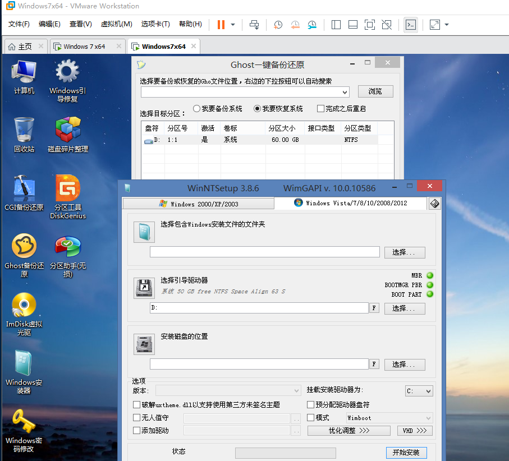Screen dimensions: 509x461
Task: Open VMware stretch display dropdown arrow
Action: click(x=447, y=25)
